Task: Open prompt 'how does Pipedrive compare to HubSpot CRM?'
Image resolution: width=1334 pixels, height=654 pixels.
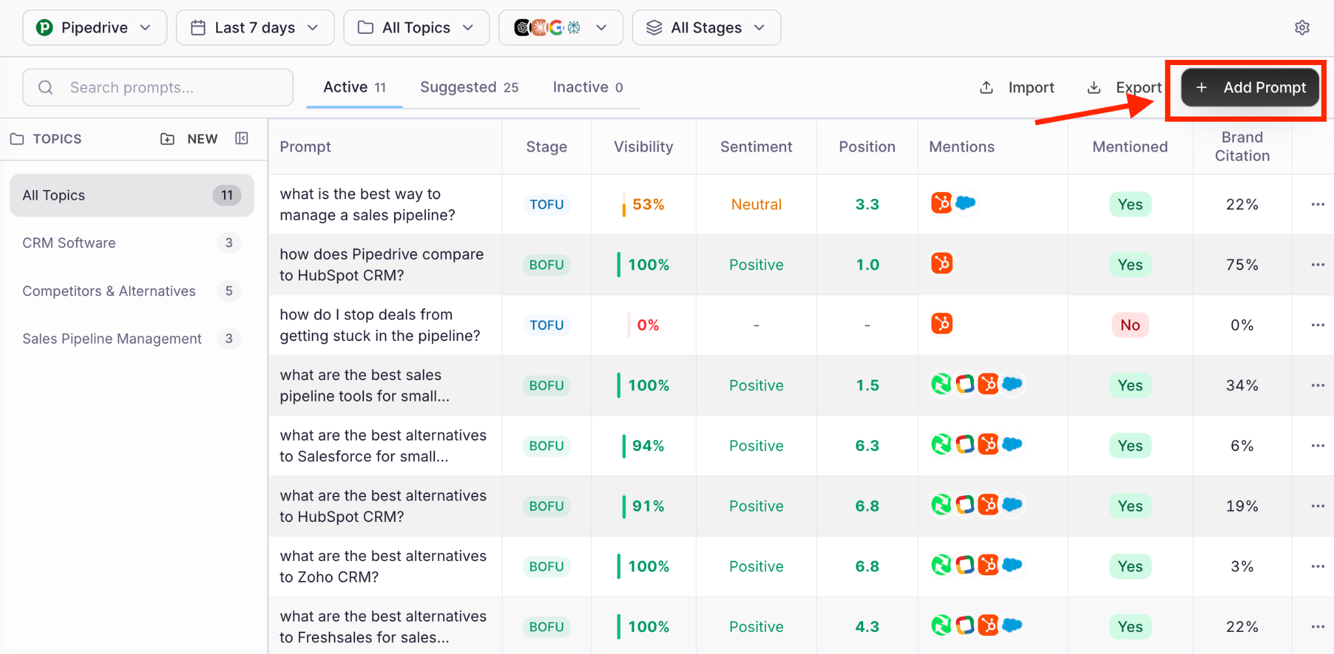Action: click(382, 265)
